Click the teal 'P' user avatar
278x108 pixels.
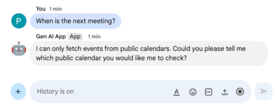(19, 21)
